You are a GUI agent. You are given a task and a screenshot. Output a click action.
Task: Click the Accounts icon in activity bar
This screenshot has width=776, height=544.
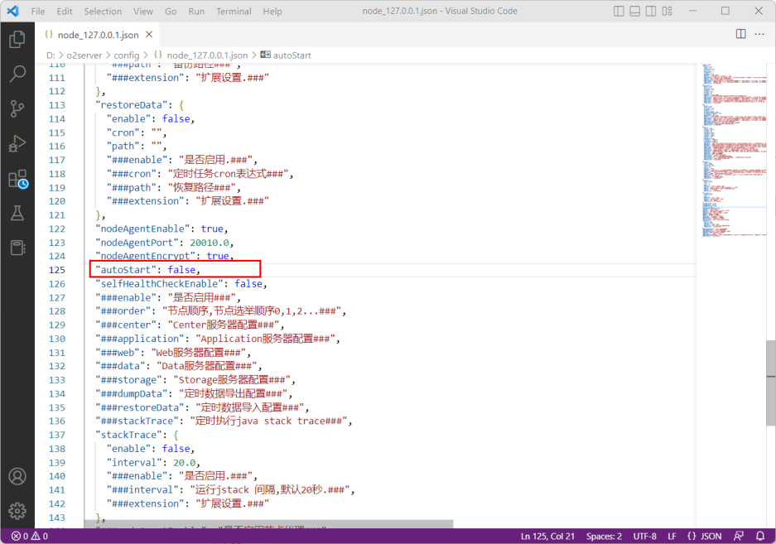pyautogui.click(x=17, y=476)
